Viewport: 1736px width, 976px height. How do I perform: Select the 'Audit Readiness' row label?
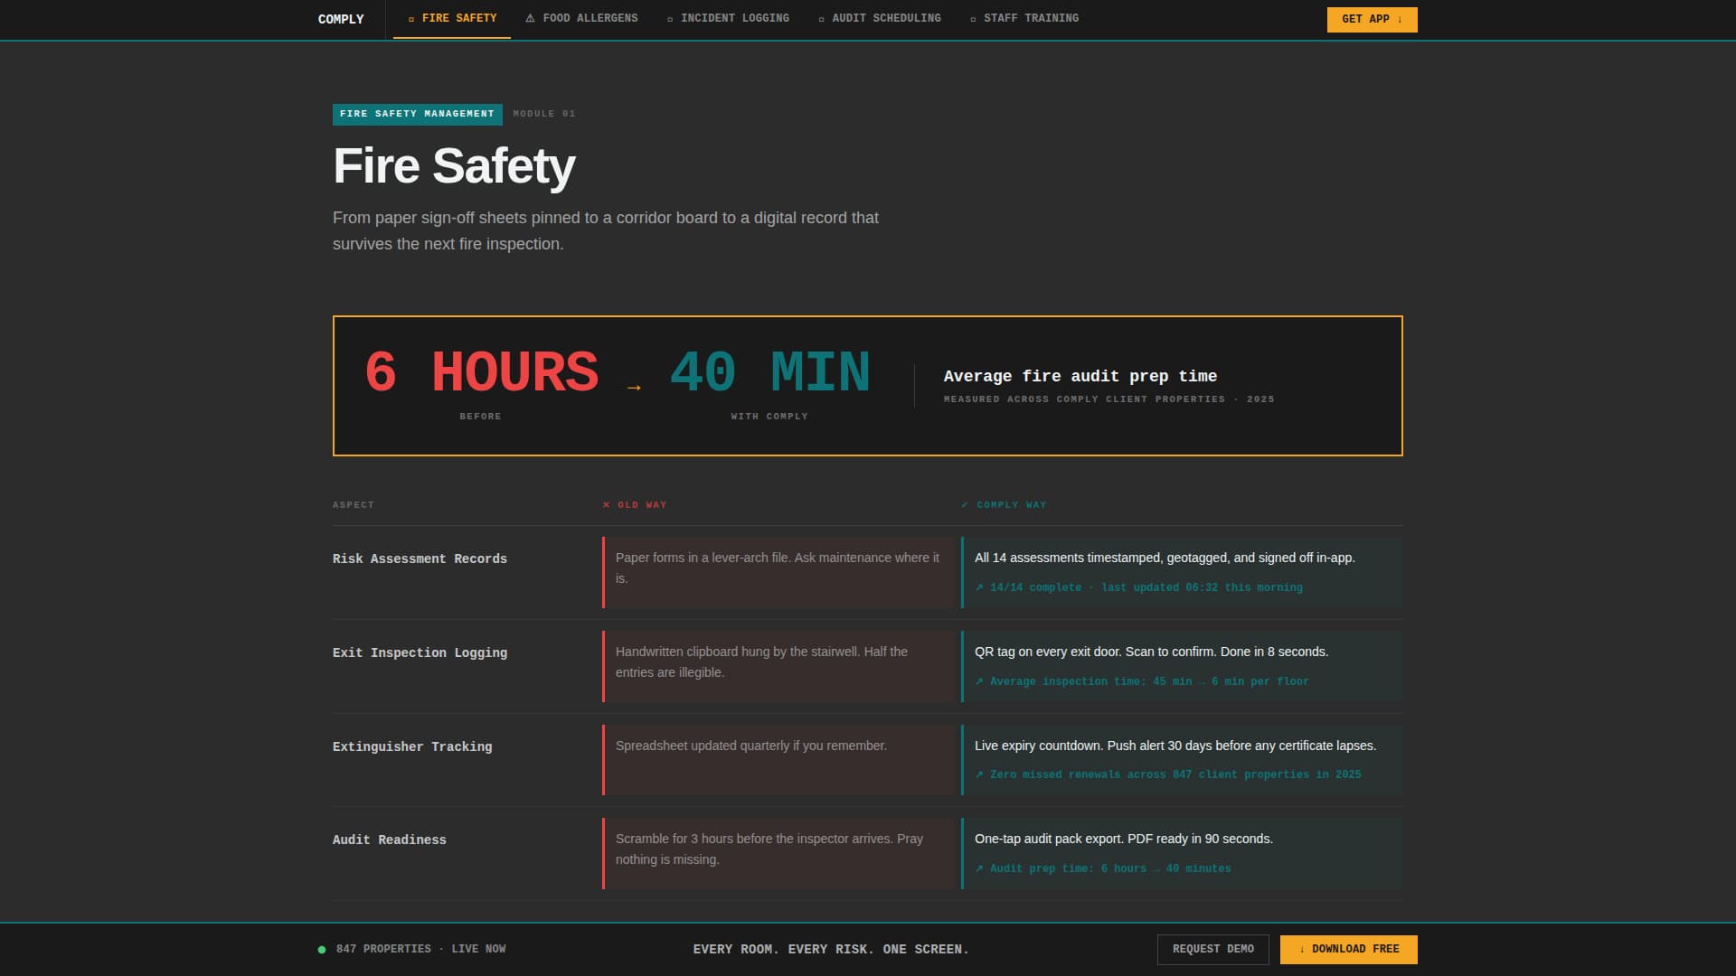point(390,840)
